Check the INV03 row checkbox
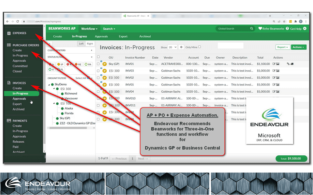 click(x=98, y=71)
